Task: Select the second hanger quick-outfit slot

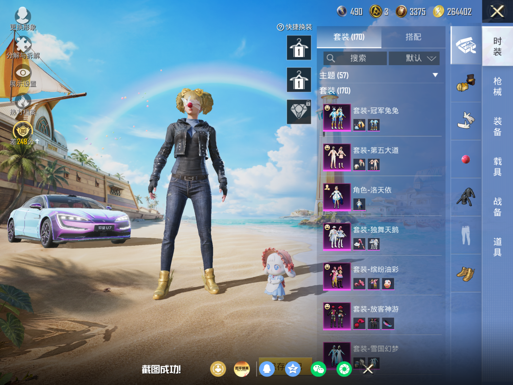Action: coord(299,80)
